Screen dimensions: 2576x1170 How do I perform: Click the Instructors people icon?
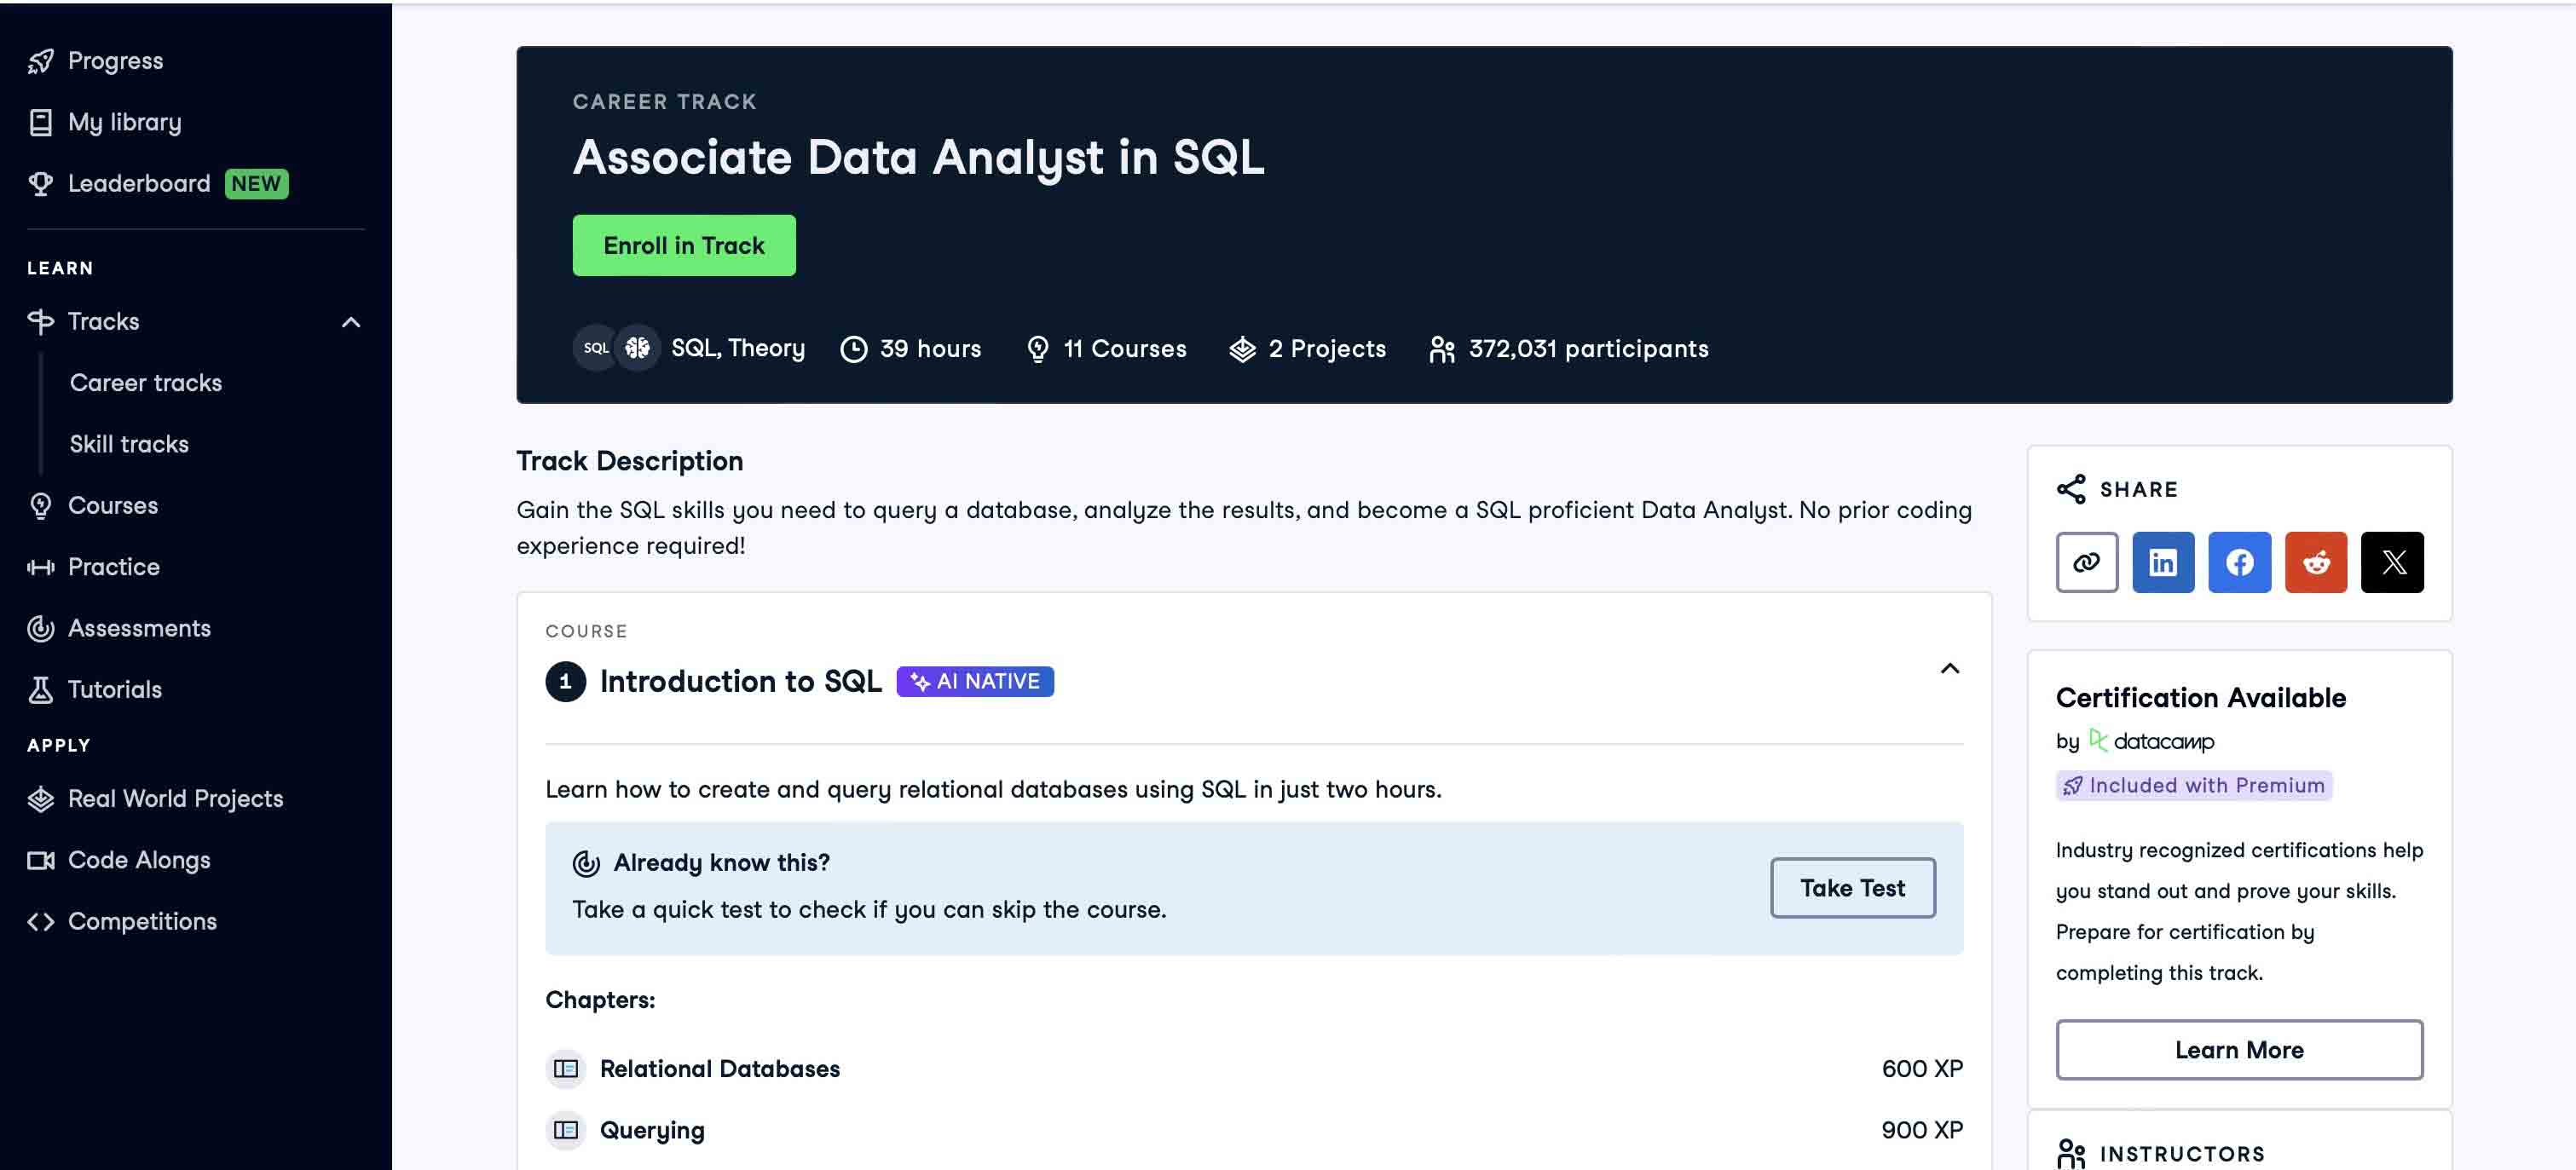[2071, 1154]
